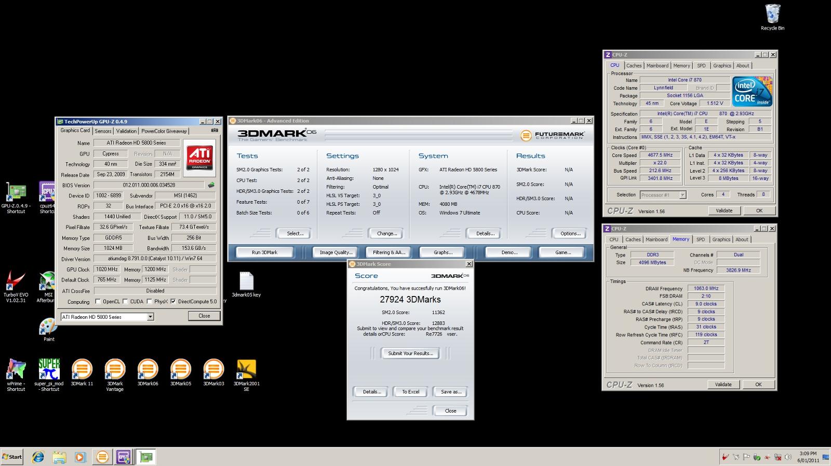Switch to CPU-Z taskbar button

[124, 457]
